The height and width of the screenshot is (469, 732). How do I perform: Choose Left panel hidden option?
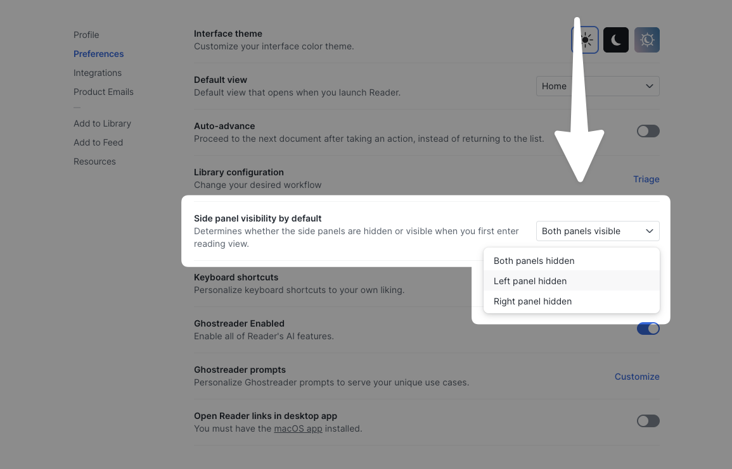coord(530,281)
